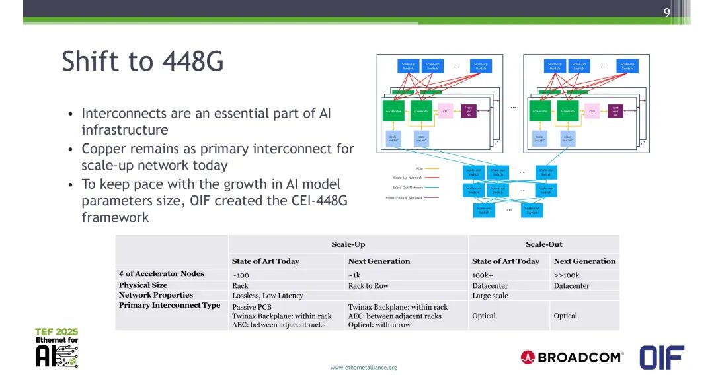Click 'Optical' under Scale-Out Next Generation
Image resolution: width=714 pixels, height=375 pixels.
pos(565,316)
